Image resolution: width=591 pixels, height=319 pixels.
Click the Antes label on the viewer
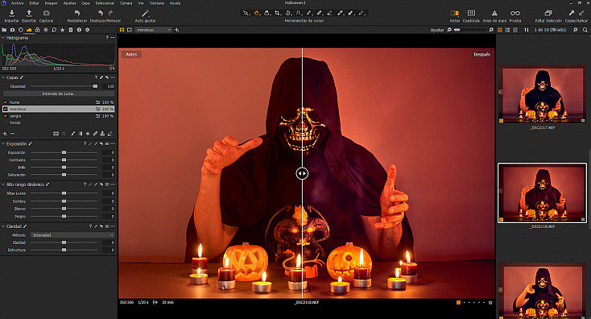pyautogui.click(x=131, y=54)
